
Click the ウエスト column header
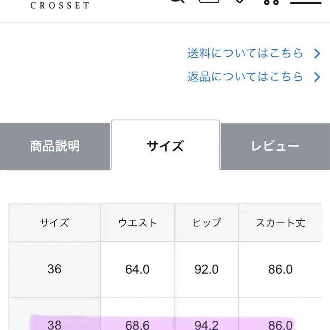(137, 223)
